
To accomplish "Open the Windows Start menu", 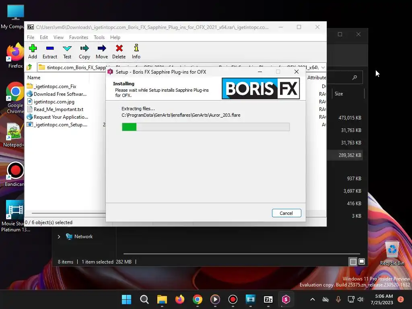I will point(126,299).
